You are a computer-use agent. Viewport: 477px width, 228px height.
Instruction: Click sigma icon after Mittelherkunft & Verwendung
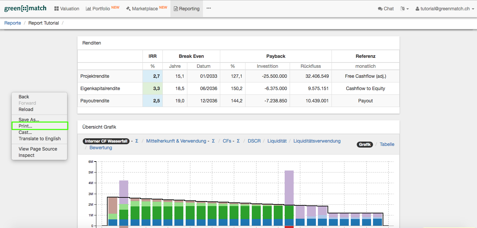pyautogui.click(x=213, y=141)
